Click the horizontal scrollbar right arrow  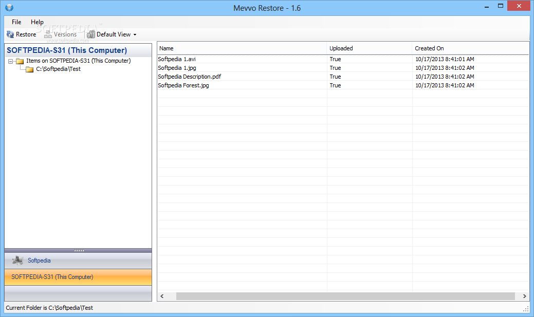pos(524,296)
